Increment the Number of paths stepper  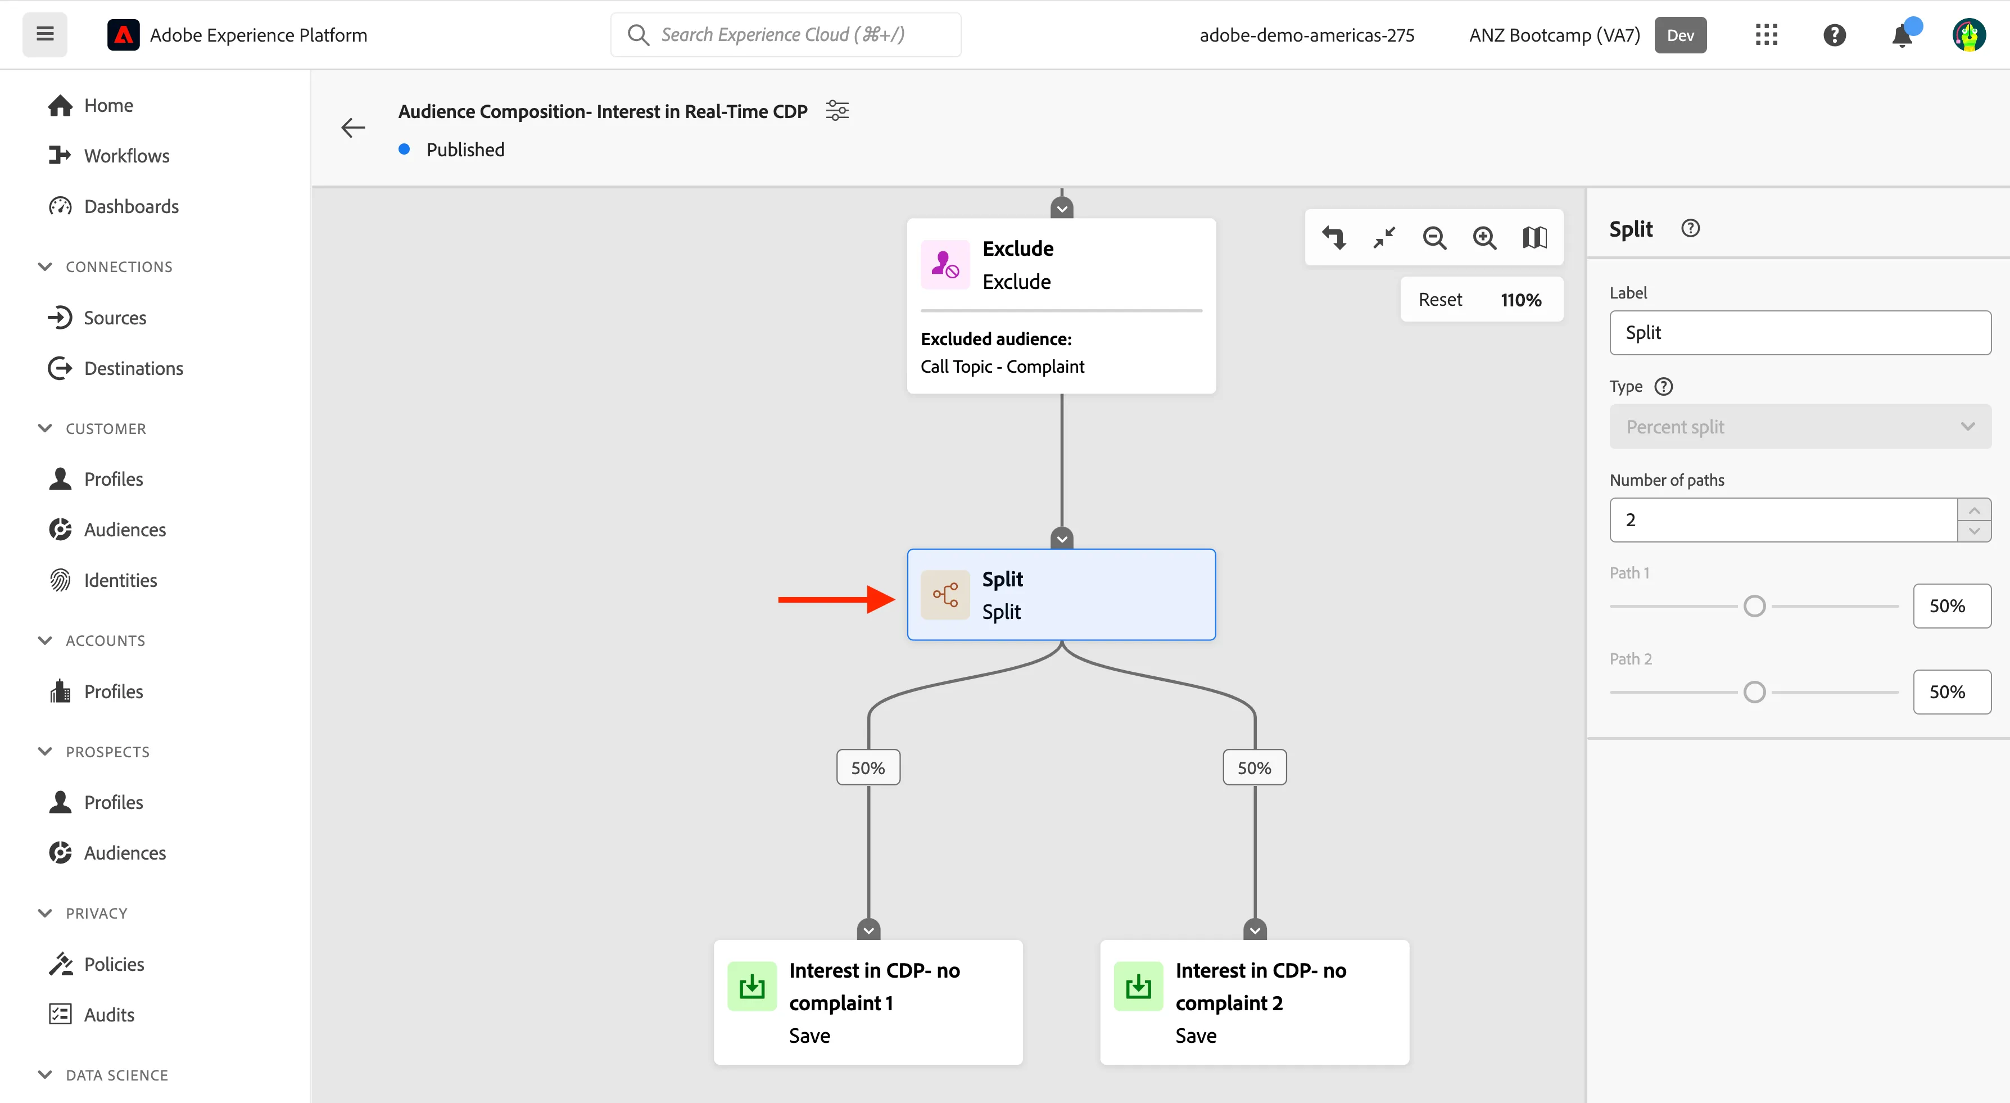click(1974, 510)
